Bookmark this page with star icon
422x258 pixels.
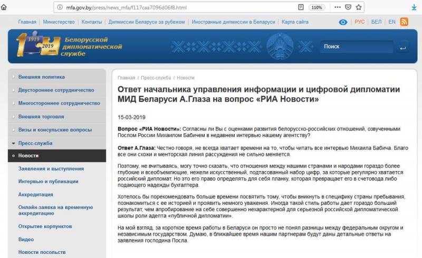pos(359,7)
